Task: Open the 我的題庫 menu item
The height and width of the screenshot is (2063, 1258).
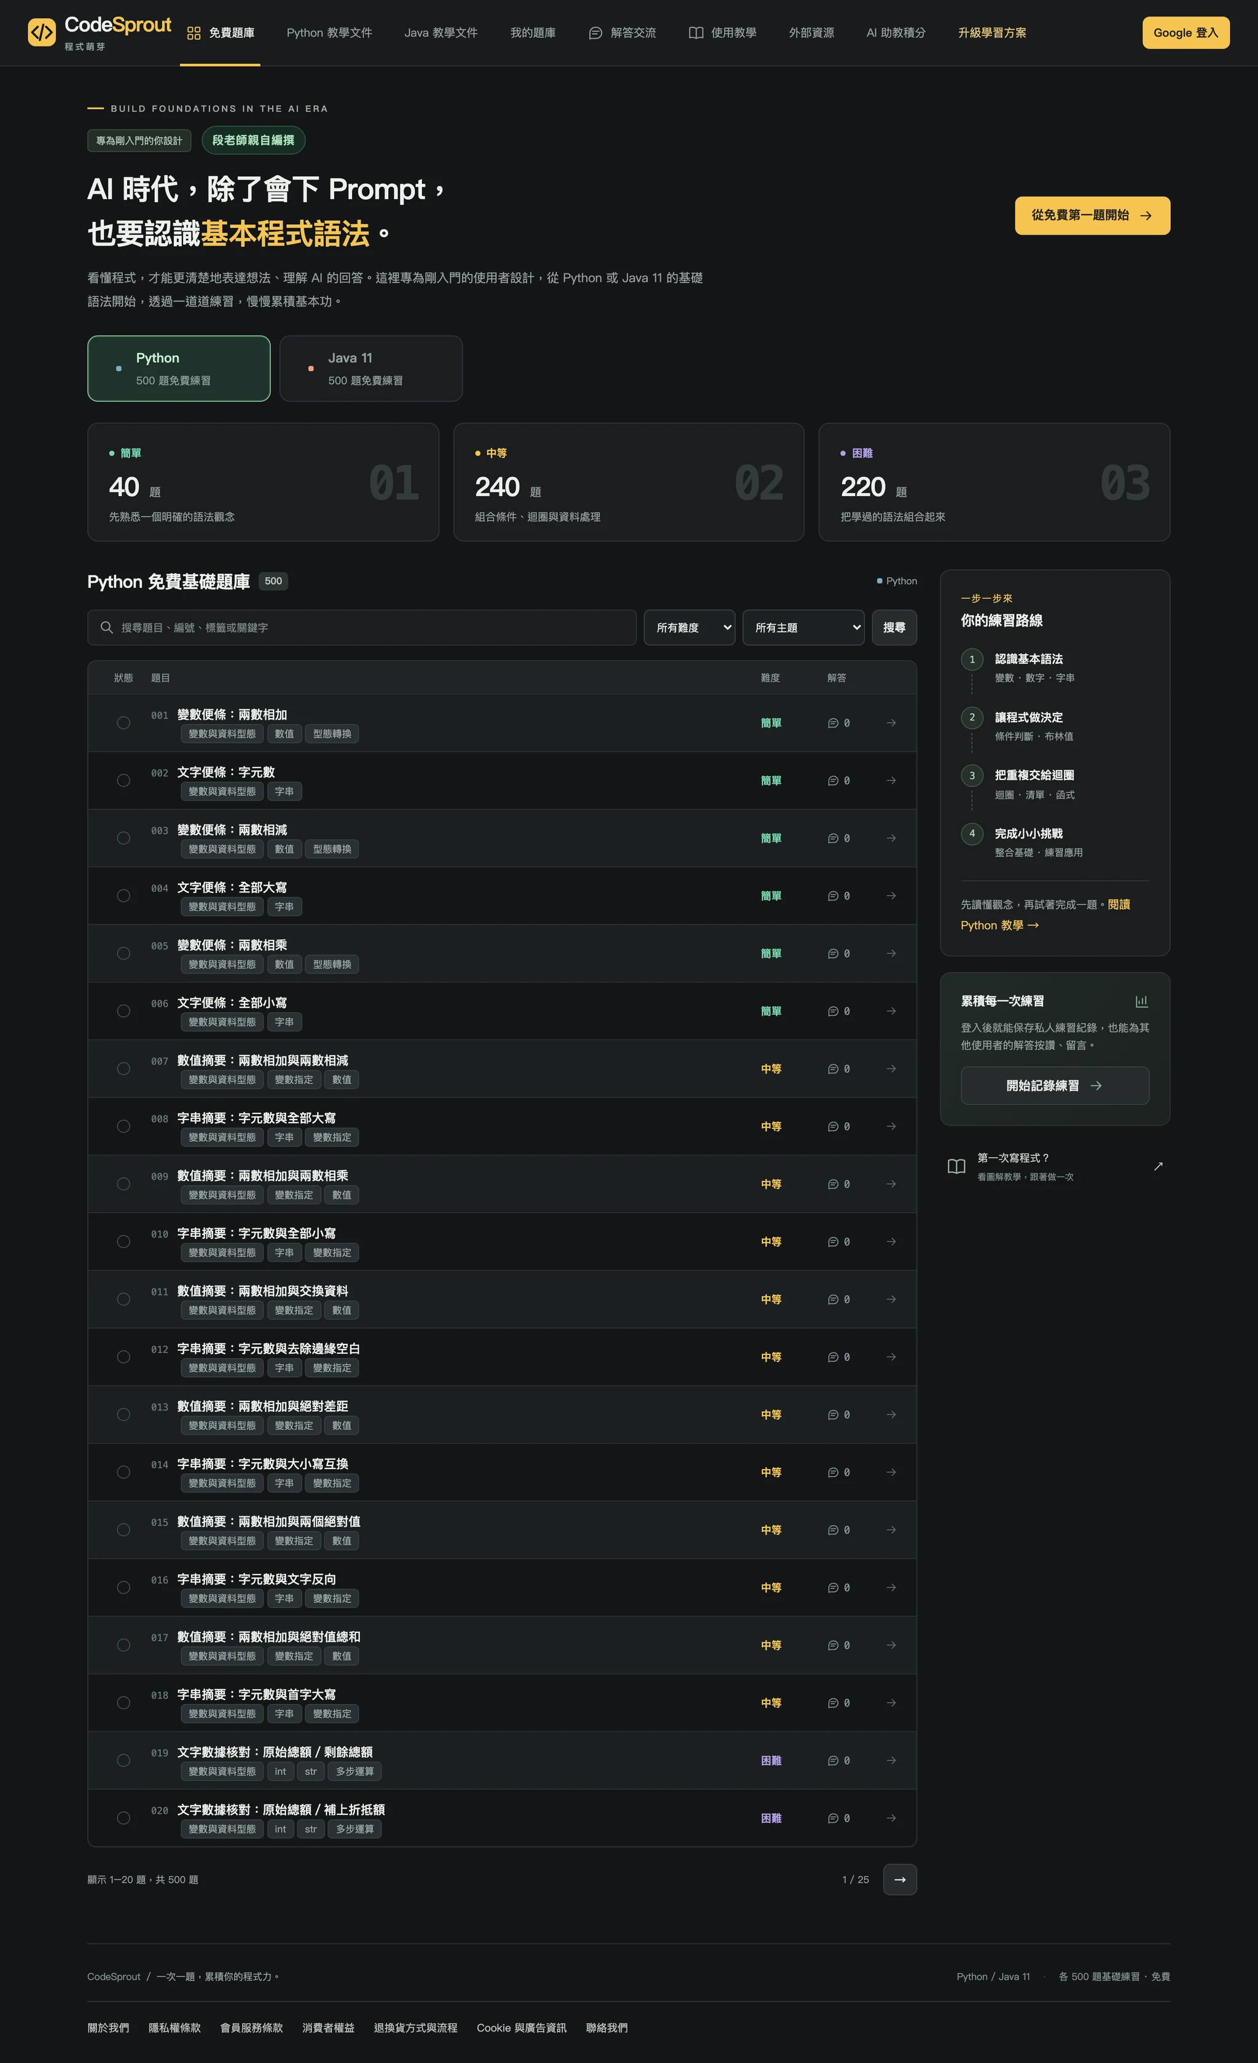Action: (533, 33)
